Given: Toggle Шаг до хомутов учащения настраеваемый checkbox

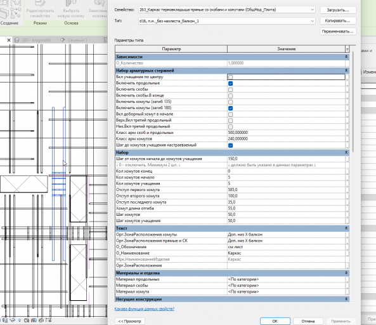Looking at the screenshot, I should pyautogui.click(x=230, y=145).
